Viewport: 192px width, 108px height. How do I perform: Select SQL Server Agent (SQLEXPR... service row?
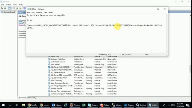(83, 70)
